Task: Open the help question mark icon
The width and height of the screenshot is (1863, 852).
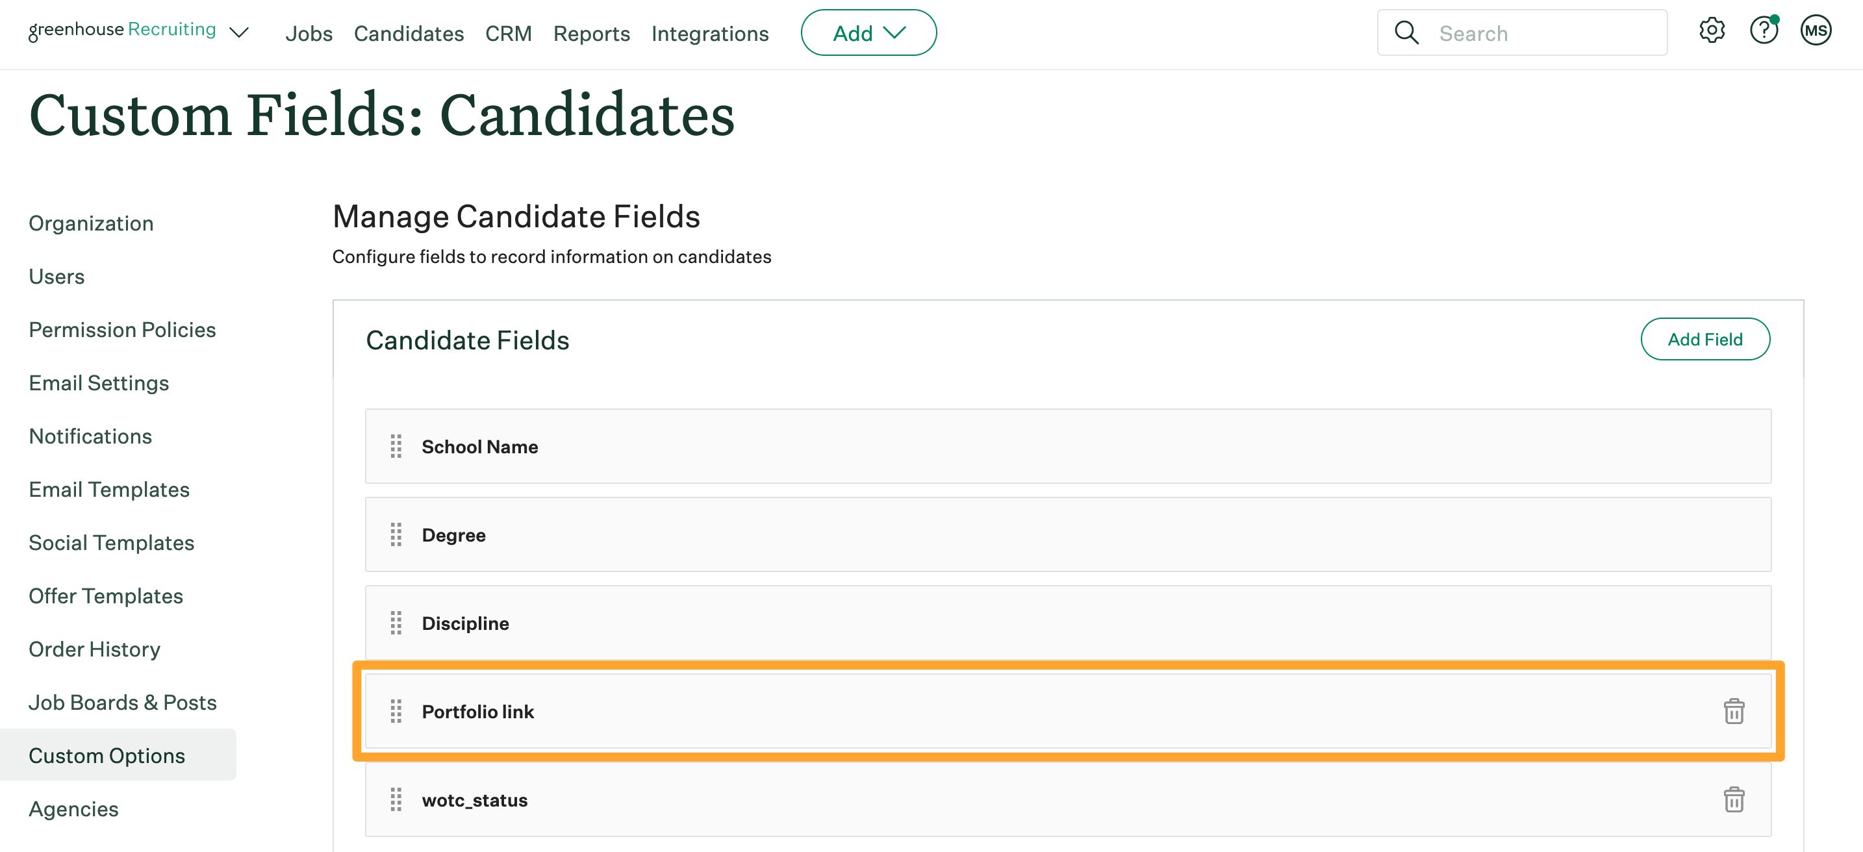Action: pyautogui.click(x=1764, y=31)
